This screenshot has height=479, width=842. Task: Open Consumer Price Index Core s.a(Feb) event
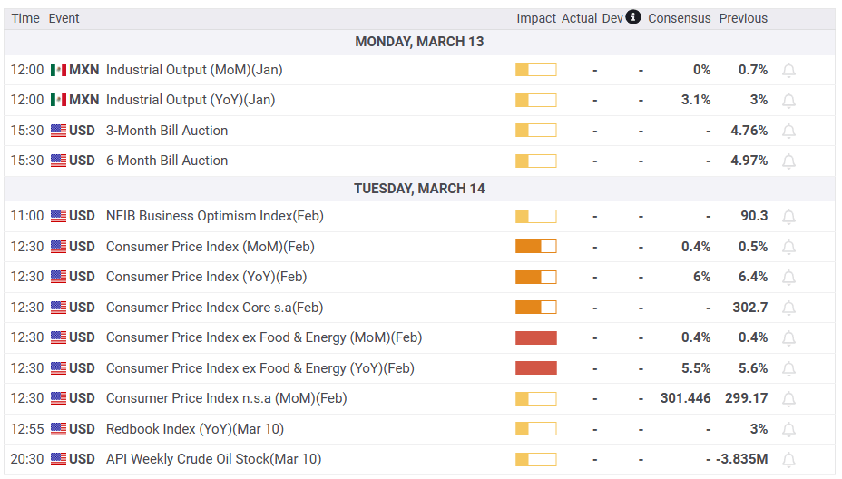click(214, 308)
